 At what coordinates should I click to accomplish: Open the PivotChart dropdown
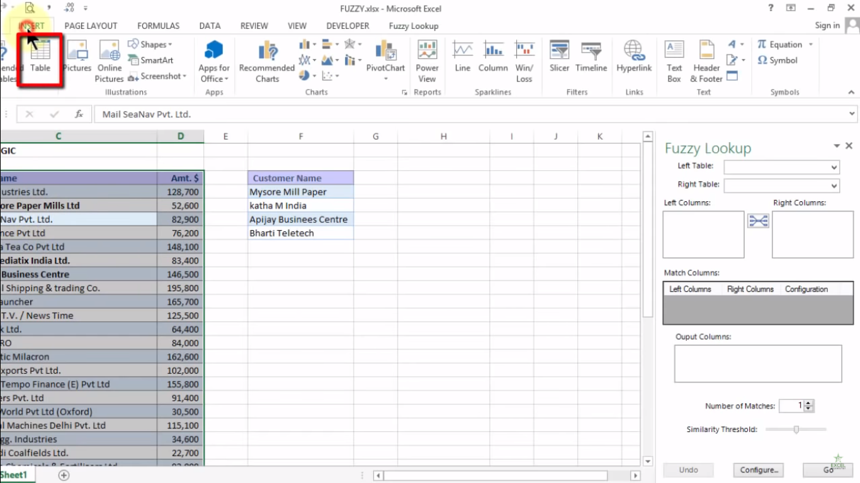[385, 80]
